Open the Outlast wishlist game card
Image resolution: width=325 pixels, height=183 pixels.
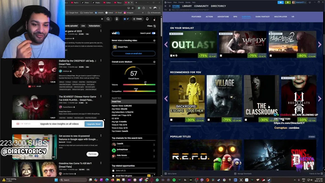click(x=193, y=45)
